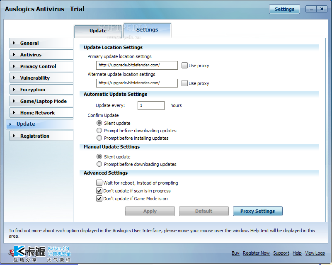Select Prompt before downloading updates under Manual Update
Screen dimensions: 332x265
pos(99,164)
